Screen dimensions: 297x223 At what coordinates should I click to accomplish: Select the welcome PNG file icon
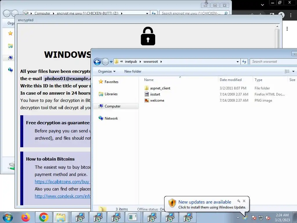click(146, 100)
